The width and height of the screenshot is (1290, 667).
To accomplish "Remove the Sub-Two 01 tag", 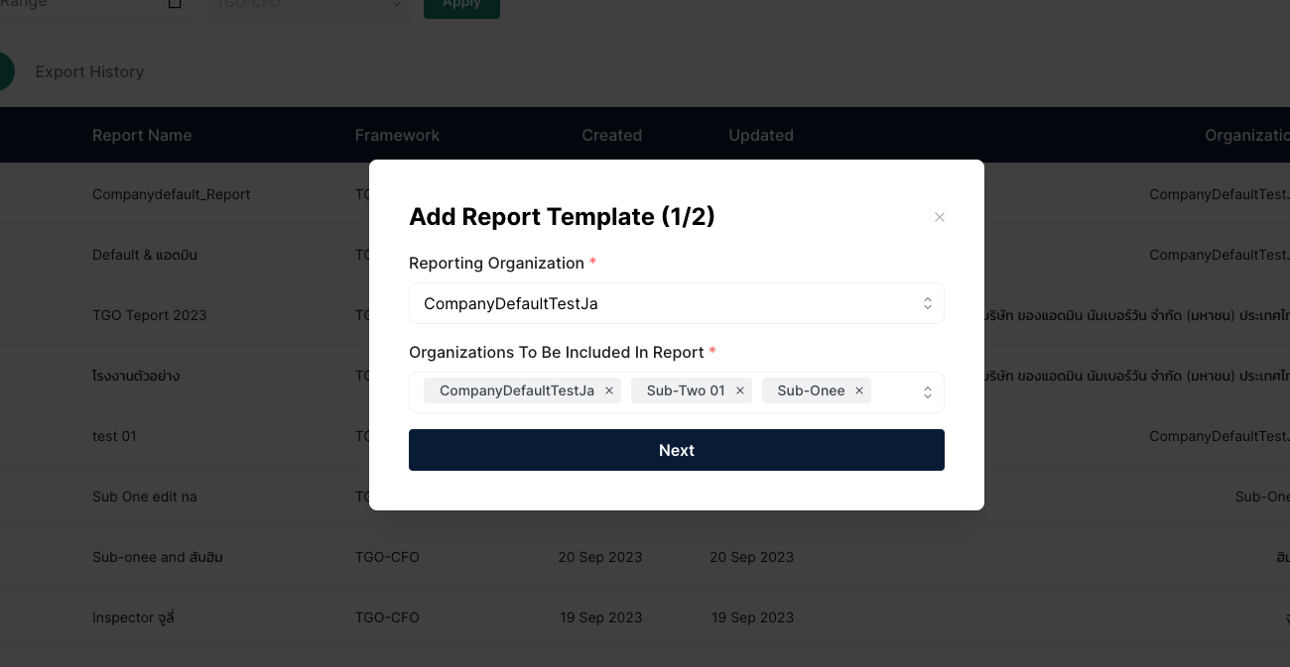I will (739, 390).
